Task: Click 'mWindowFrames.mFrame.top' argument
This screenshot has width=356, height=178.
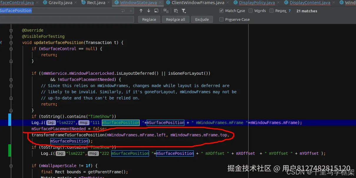Action: click(199, 135)
